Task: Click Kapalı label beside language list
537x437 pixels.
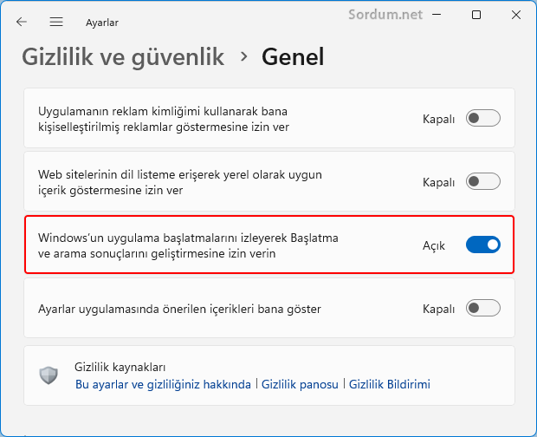Action: [439, 182]
